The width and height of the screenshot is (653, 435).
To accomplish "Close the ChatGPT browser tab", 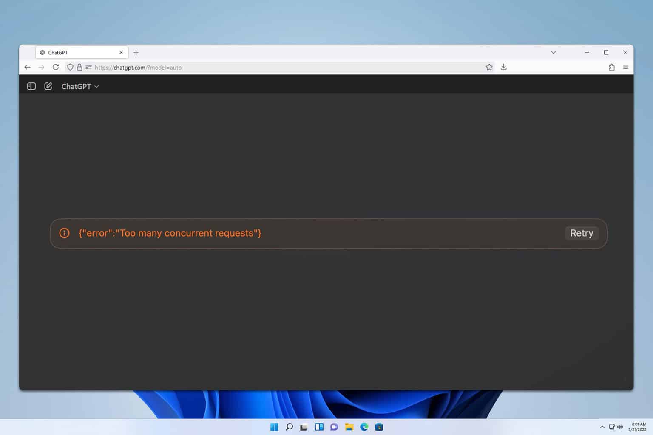I will [x=121, y=53].
